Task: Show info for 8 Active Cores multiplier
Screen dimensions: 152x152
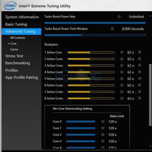Action: 122,98
